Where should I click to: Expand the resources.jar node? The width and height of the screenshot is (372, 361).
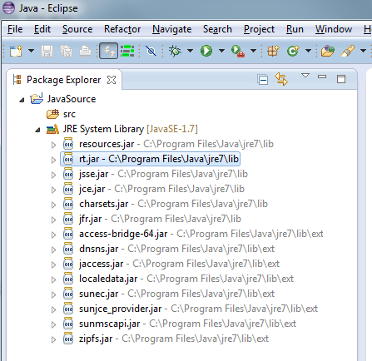coord(53,145)
